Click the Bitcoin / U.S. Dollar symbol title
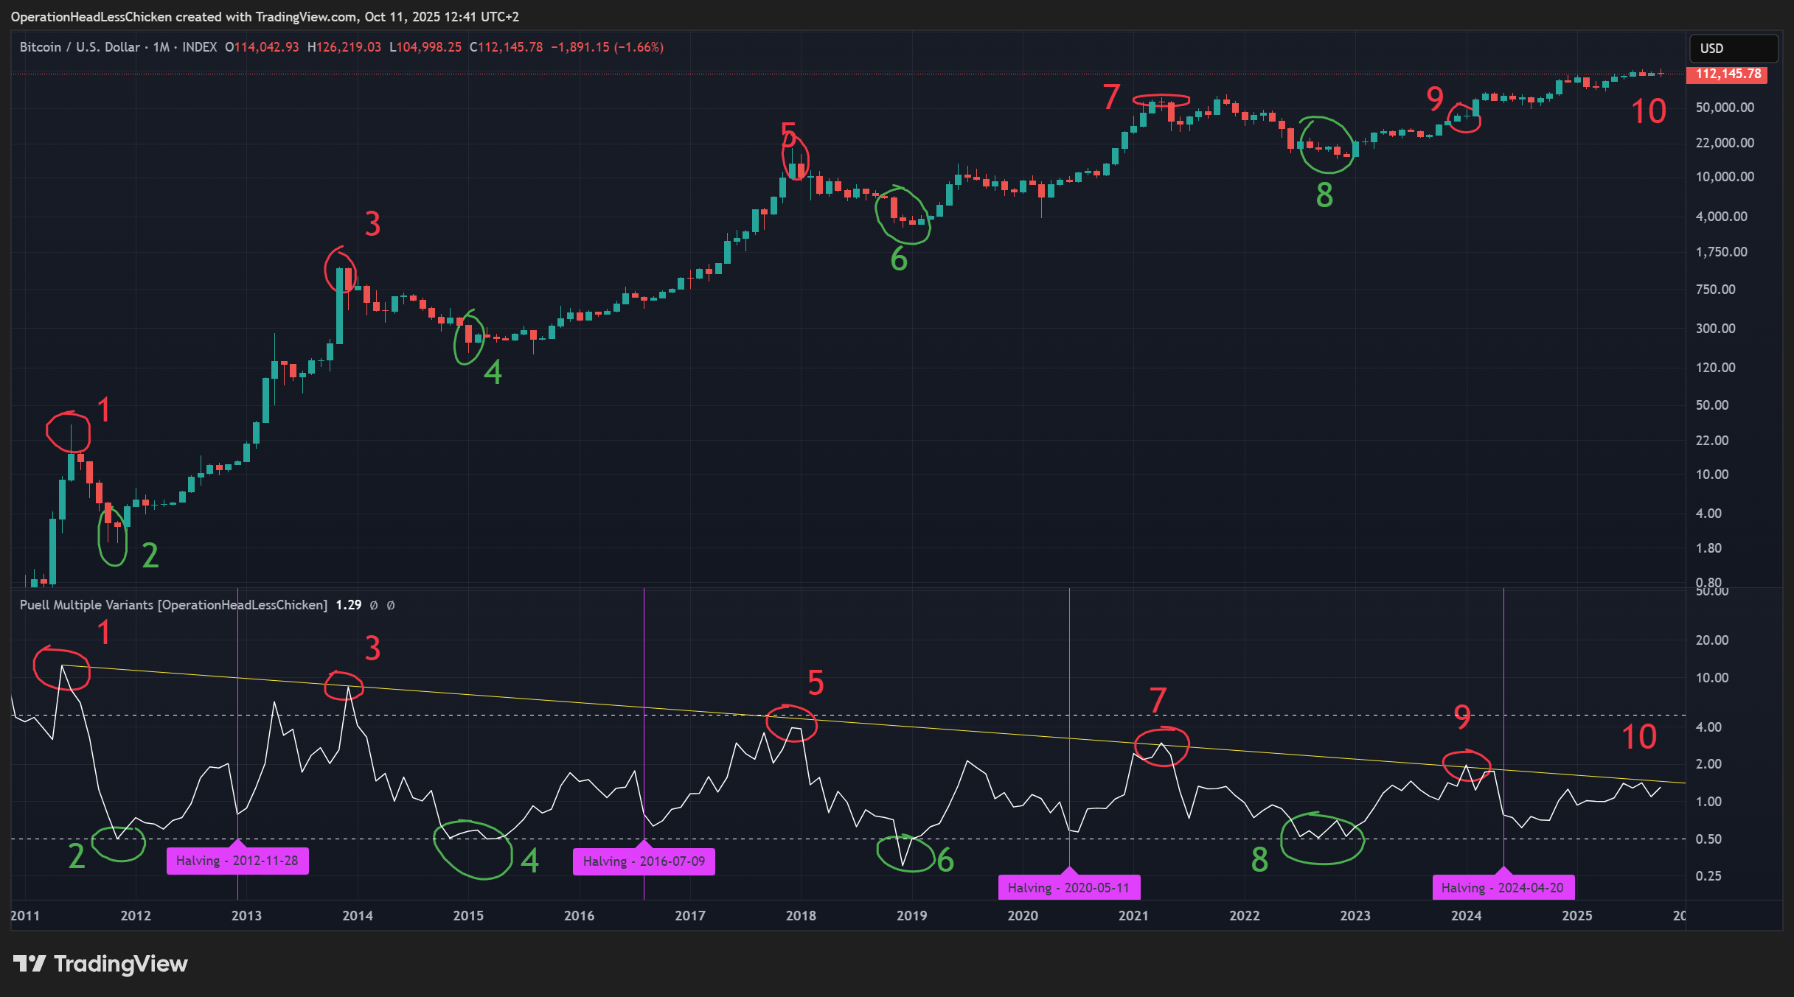The width and height of the screenshot is (1794, 997). pyautogui.click(x=80, y=47)
